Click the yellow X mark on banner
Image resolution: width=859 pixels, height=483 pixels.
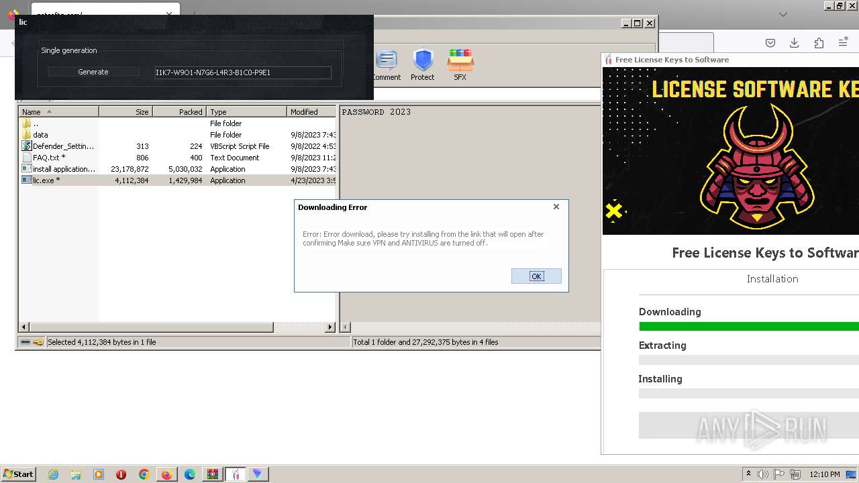(613, 211)
